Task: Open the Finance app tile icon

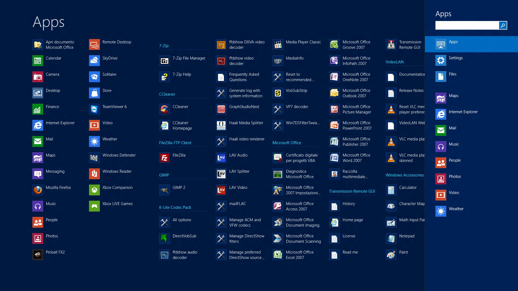Action: click(x=38, y=109)
